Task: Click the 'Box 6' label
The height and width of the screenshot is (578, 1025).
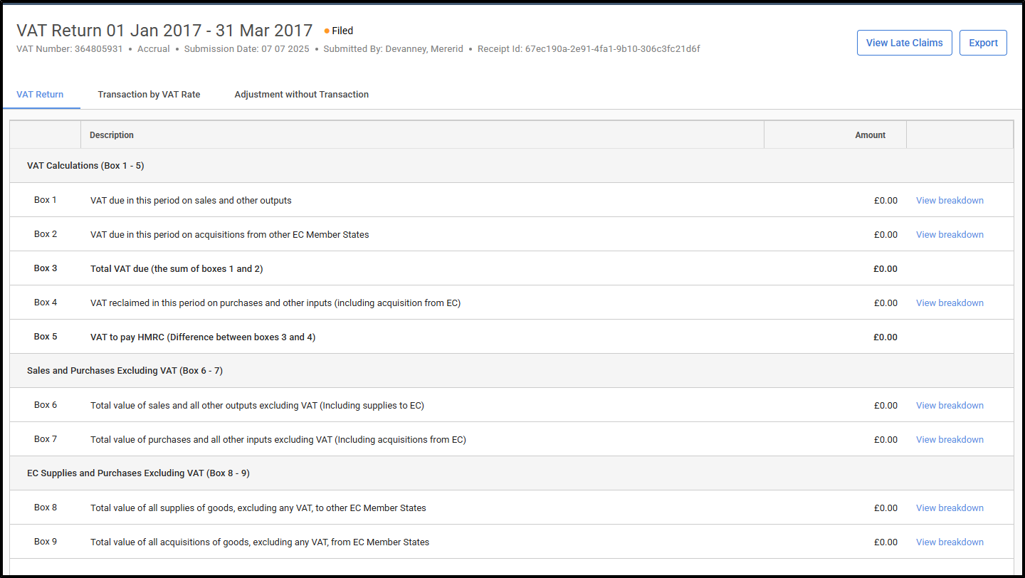Action: pos(46,405)
